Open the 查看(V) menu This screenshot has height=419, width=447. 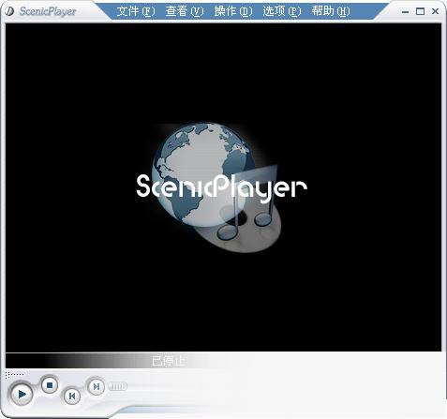[x=185, y=11]
